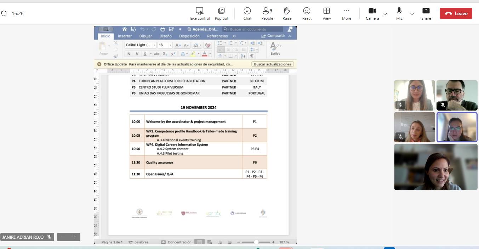Open the Camera options dropdown arrow
Image resolution: width=479 pixels, height=249 pixels.
point(385,14)
